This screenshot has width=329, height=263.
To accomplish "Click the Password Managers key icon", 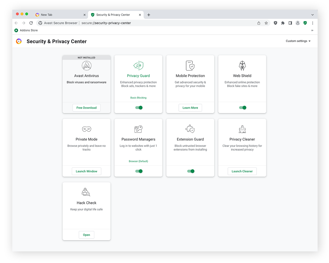I will 138,129.
